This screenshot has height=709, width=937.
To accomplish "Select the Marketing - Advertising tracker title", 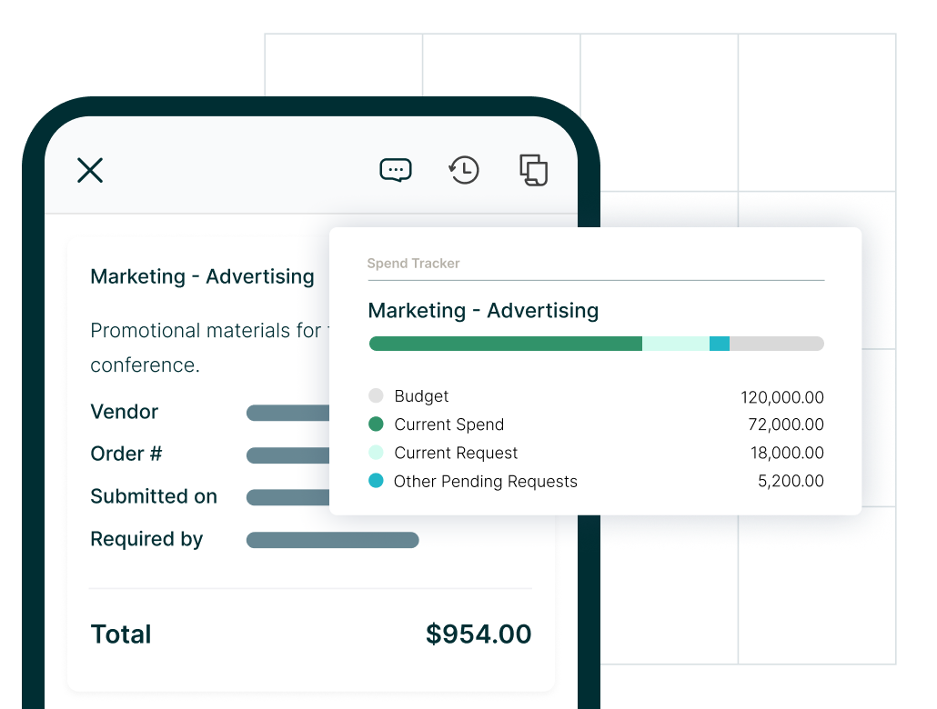I will (x=483, y=311).
